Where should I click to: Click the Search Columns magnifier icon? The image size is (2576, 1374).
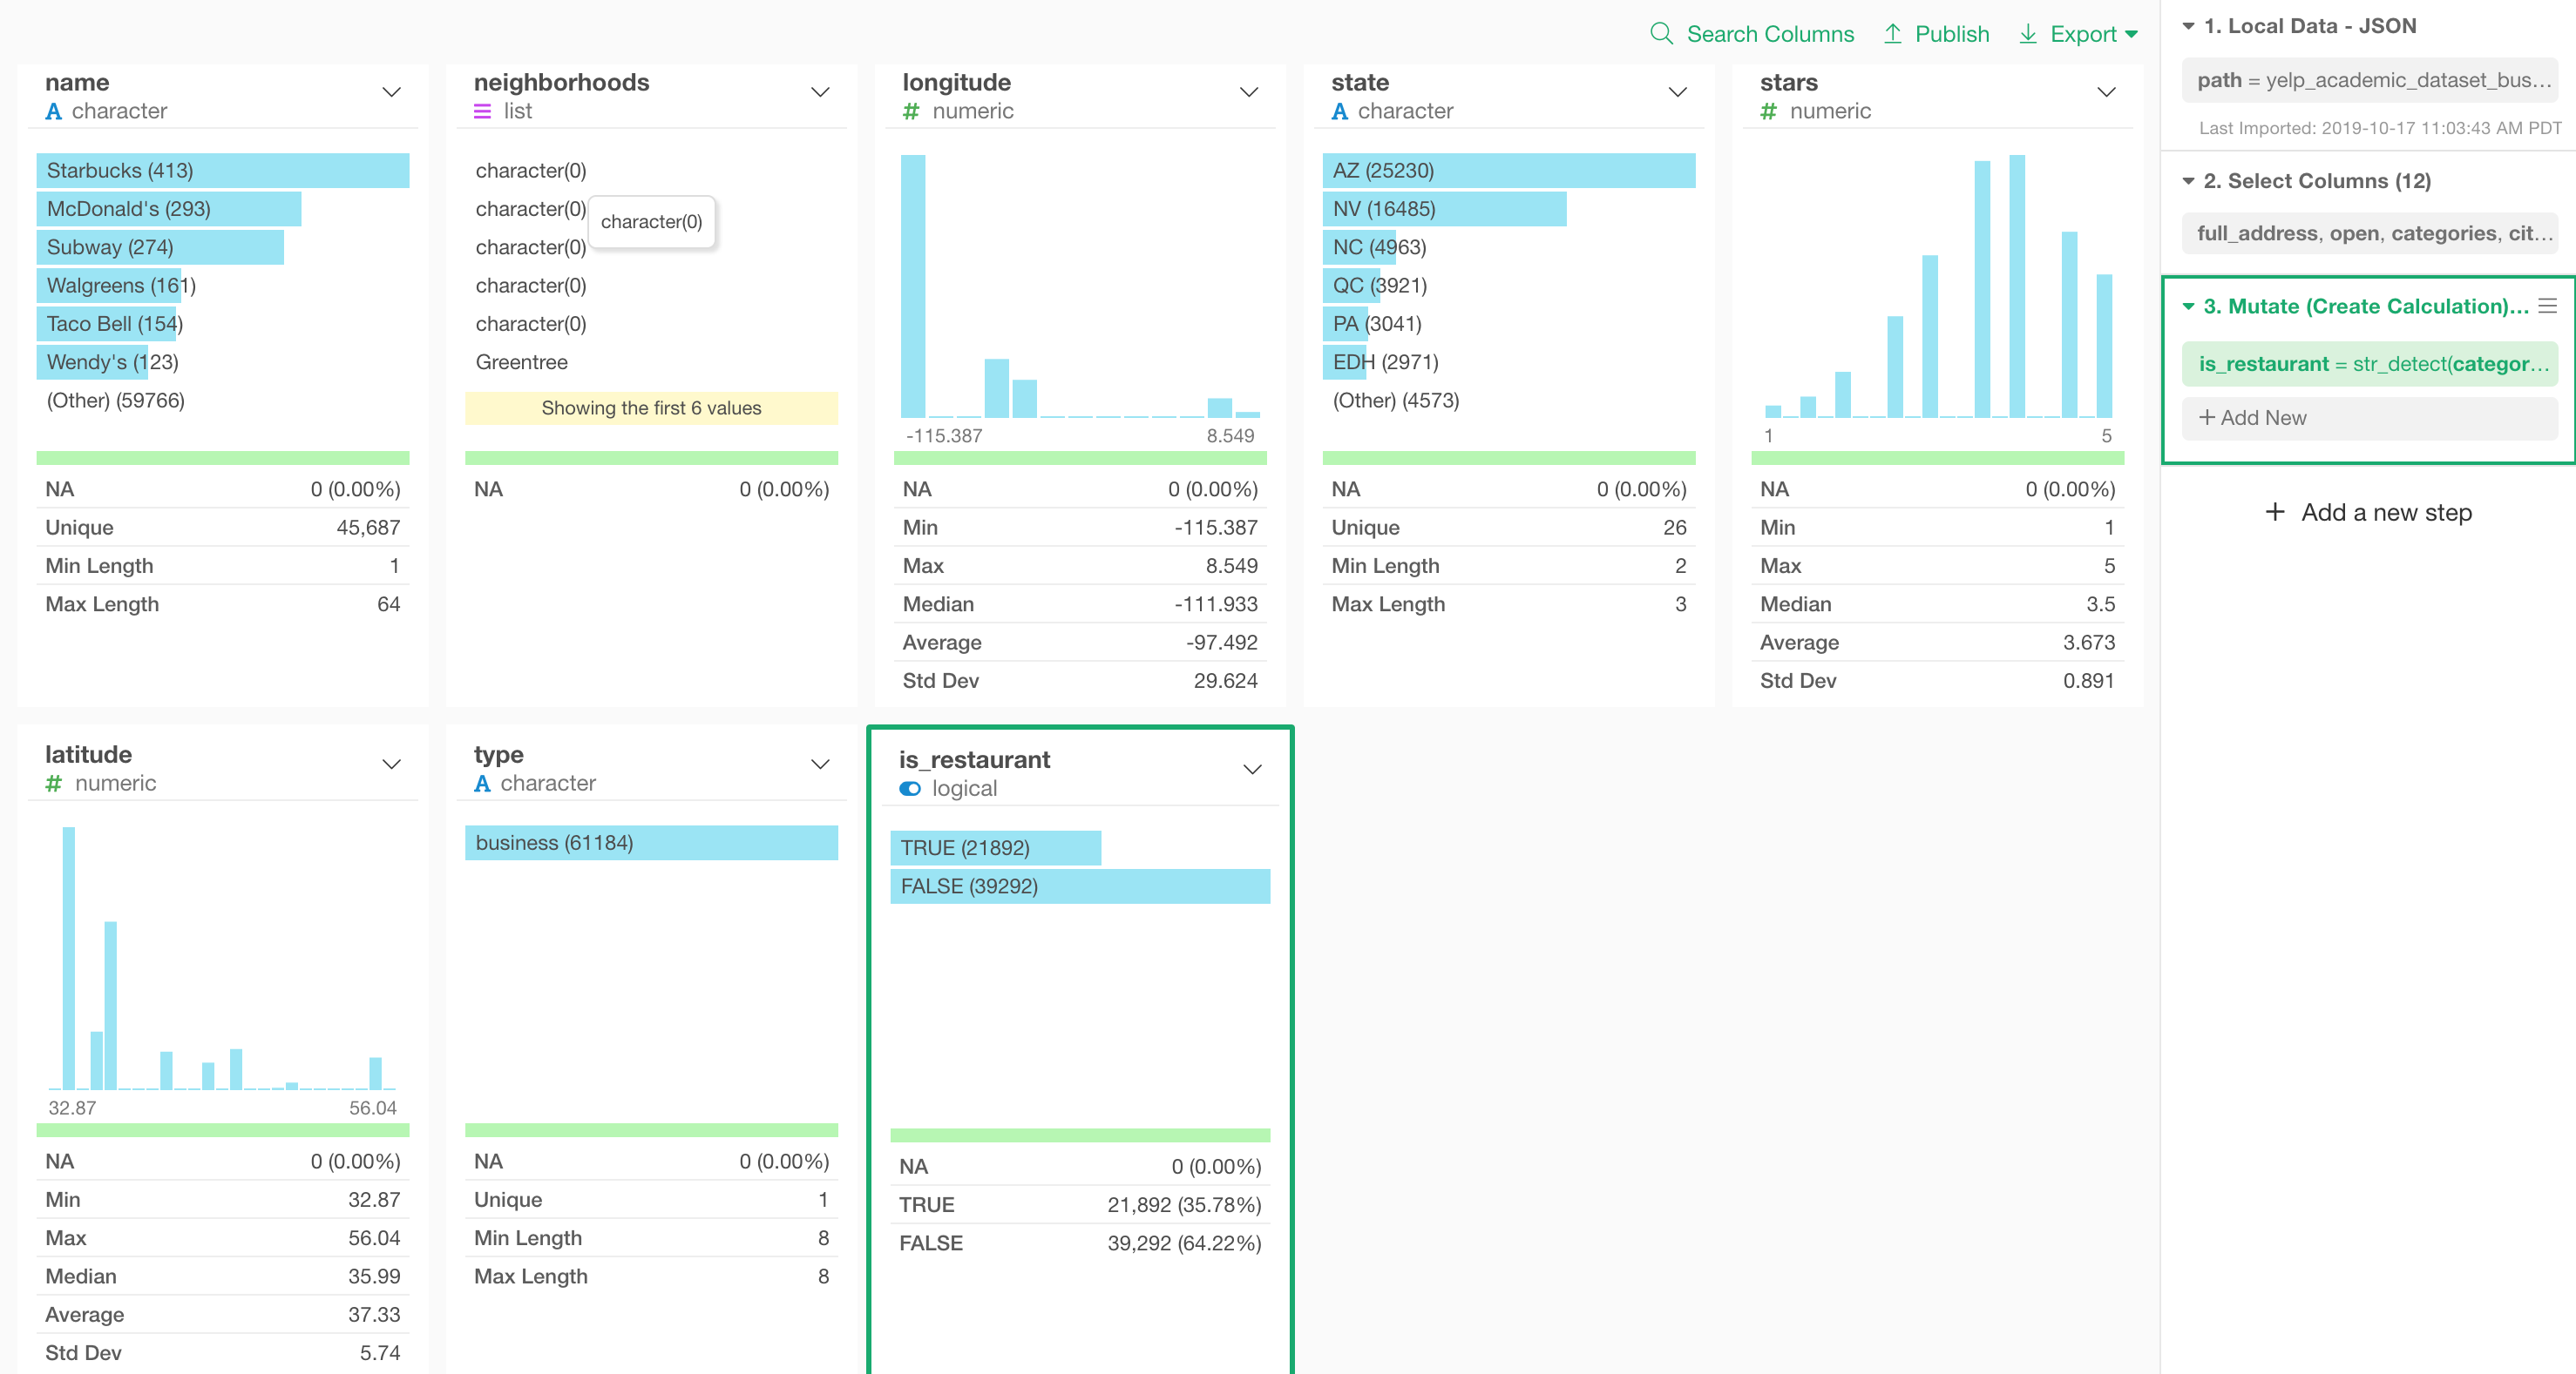[x=1661, y=34]
